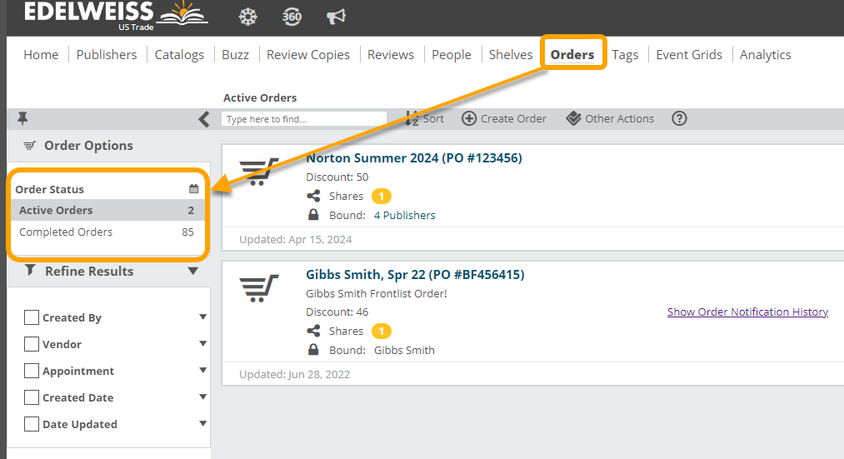The image size is (844, 459).
Task: Open the Publishers tab
Action: (107, 54)
